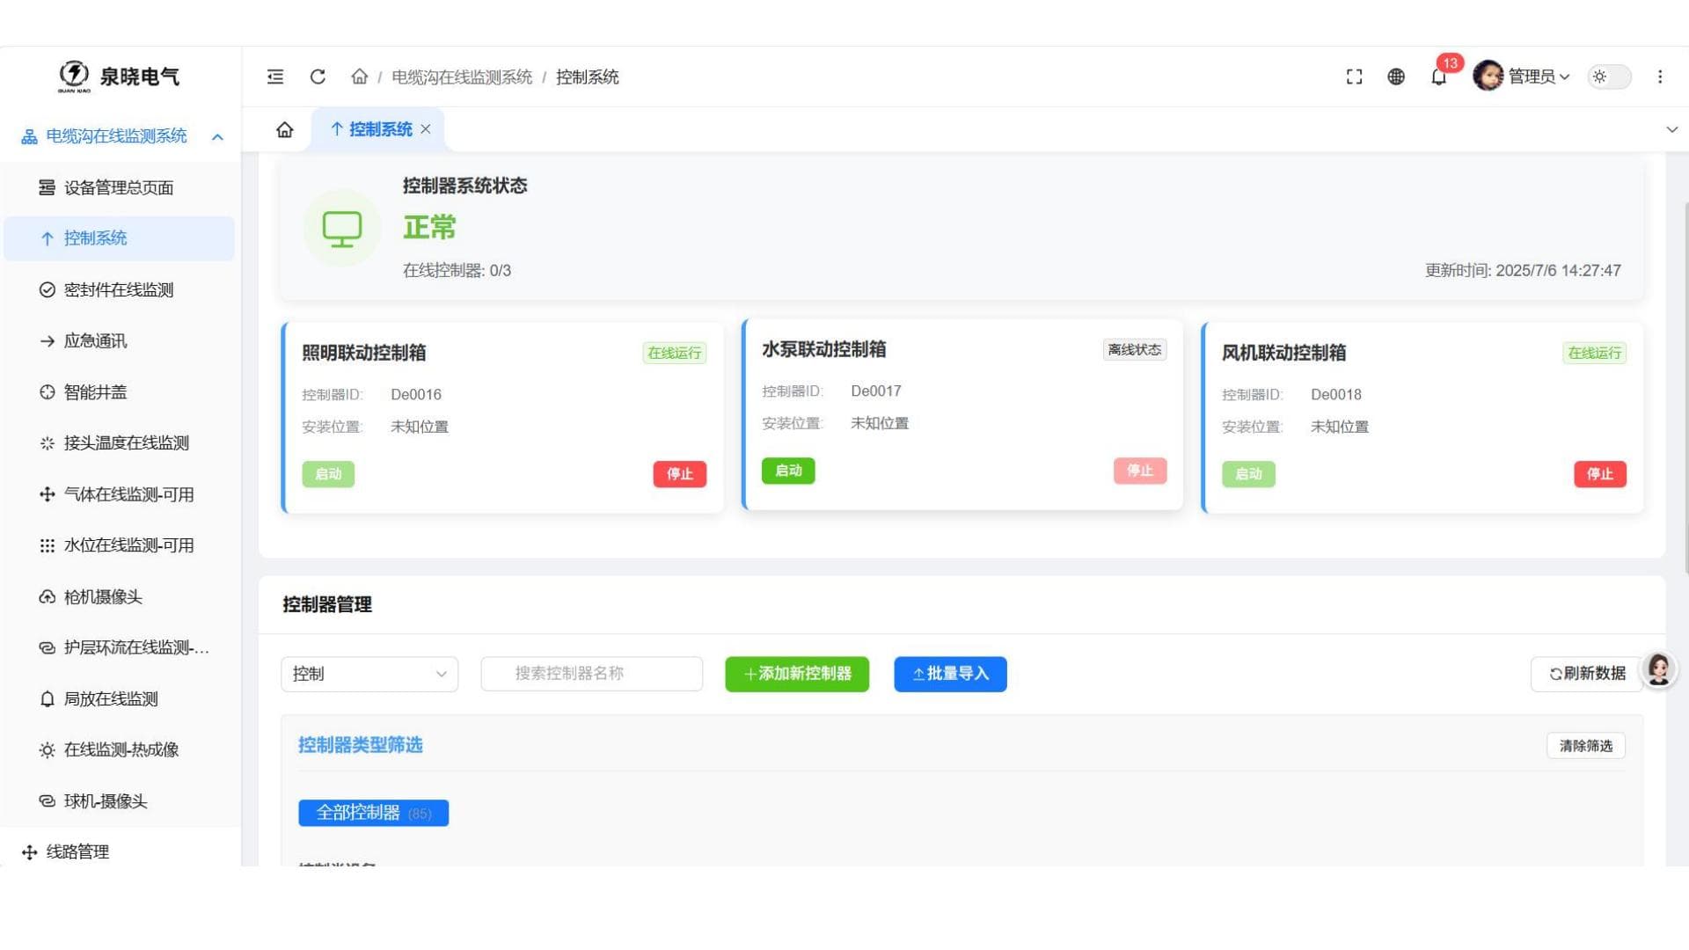Click 离线状态 tag on 水泵联动控制箱
This screenshot has height=950, width=1689.
click(1135, 349)
